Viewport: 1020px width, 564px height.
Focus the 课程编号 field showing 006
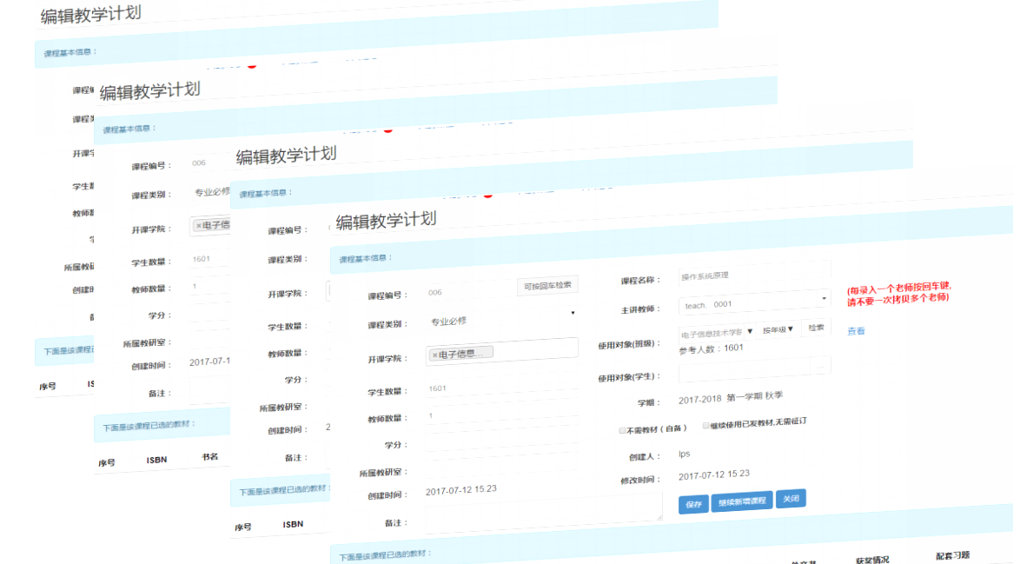click(469, 292)
